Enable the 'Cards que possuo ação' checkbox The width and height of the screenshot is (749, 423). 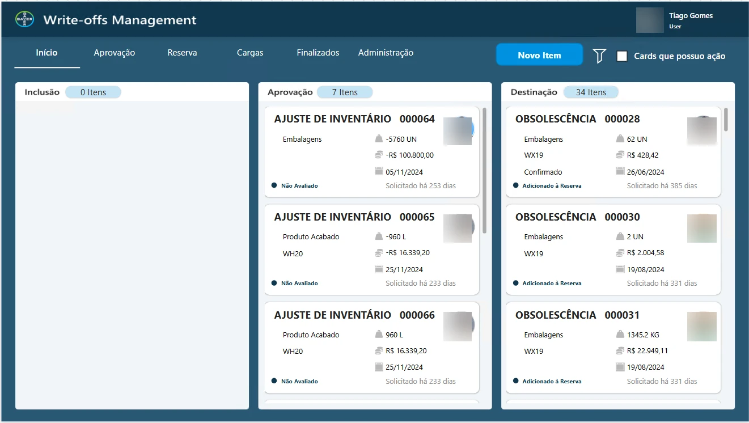pos(622,56)
